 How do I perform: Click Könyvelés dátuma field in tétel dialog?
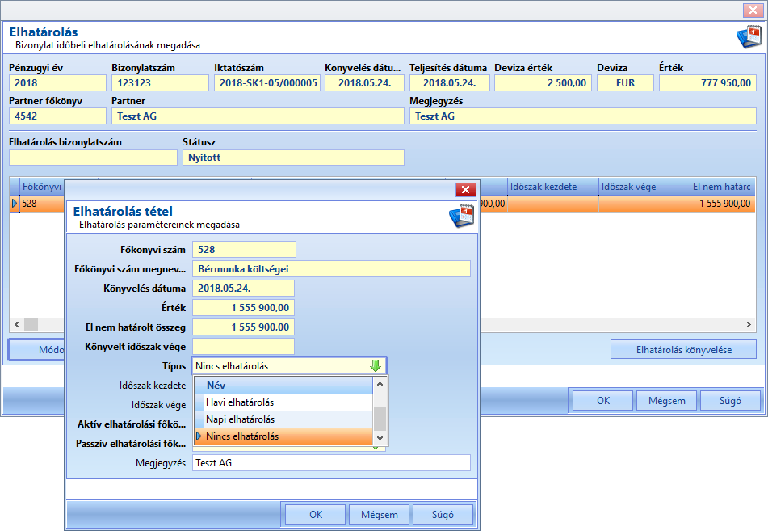click(243, 288)
